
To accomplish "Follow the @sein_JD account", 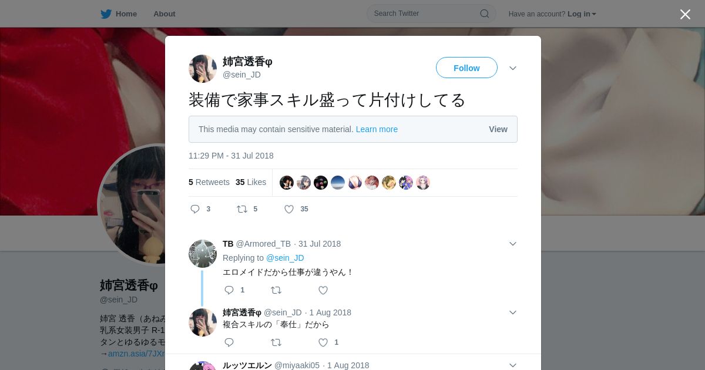I will coord(466,68).
